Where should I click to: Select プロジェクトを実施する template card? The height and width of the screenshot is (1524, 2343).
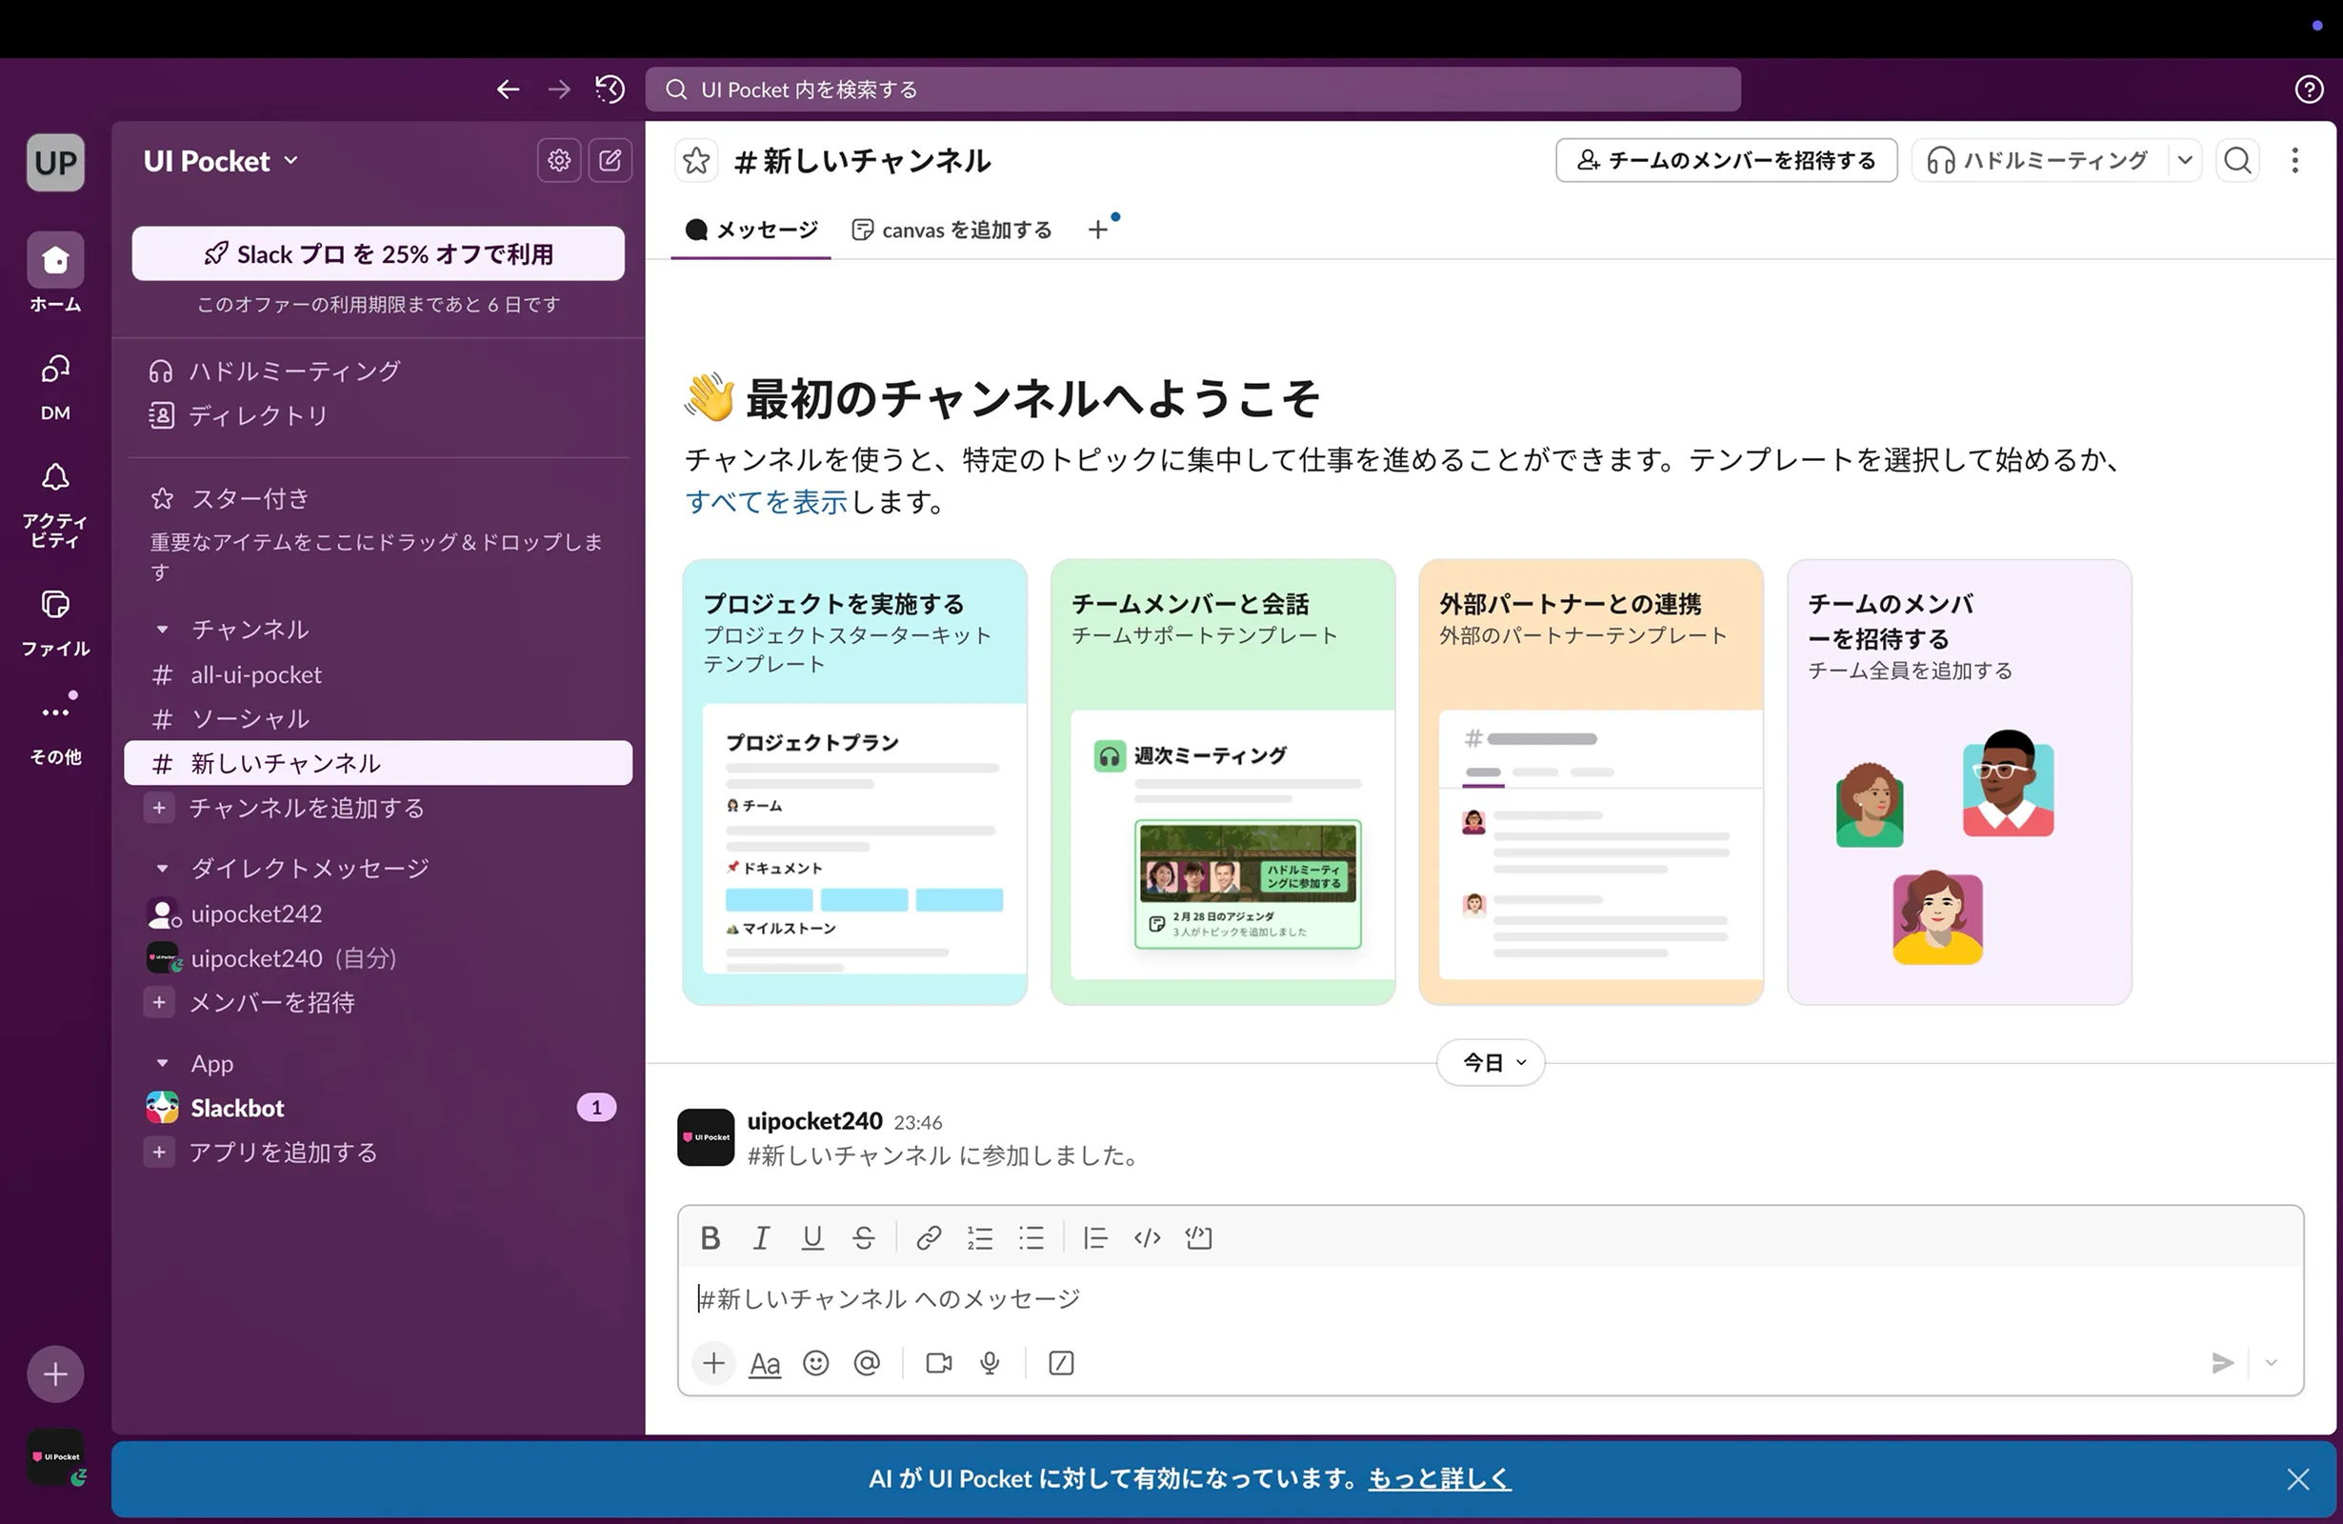[x=854, y=783]
